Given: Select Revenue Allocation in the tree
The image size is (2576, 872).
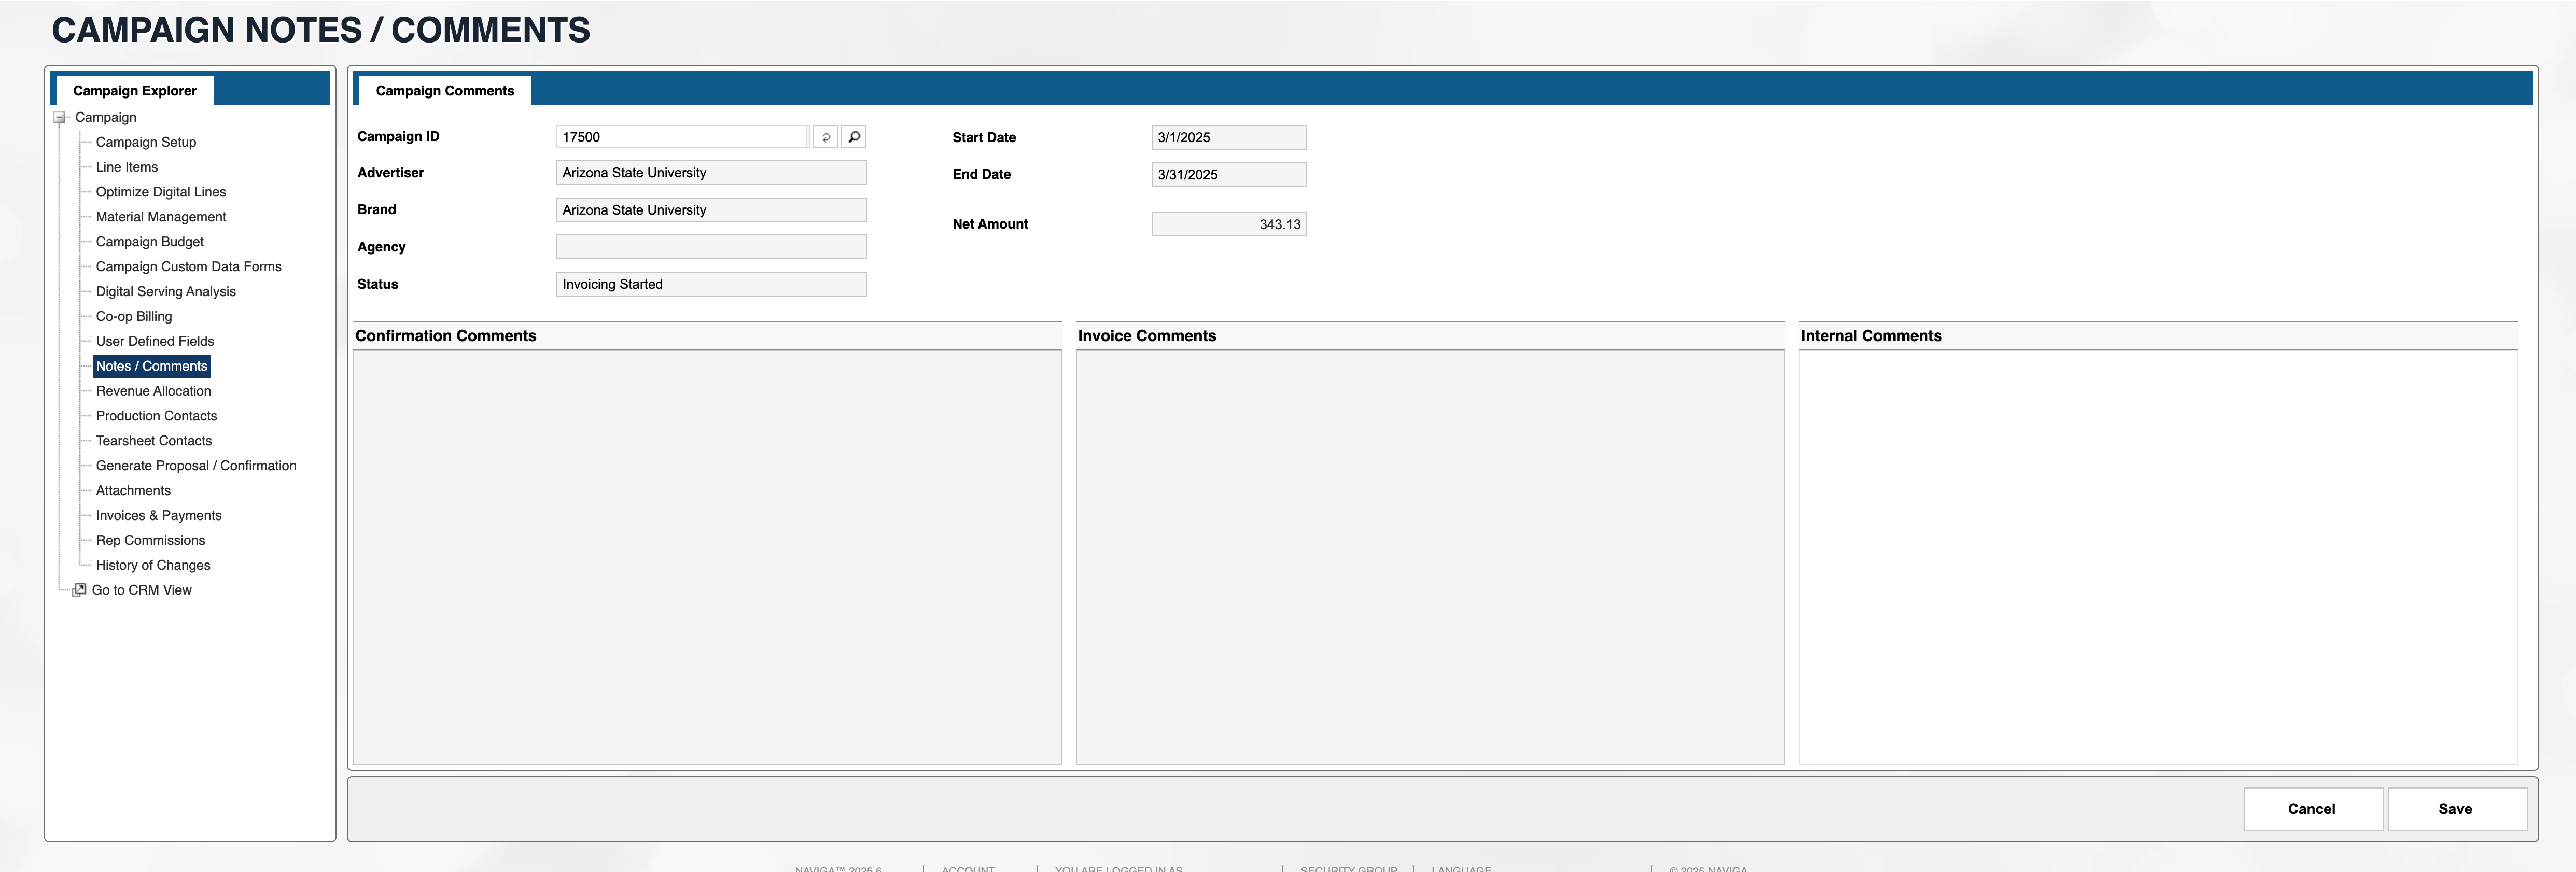Looking at the screenshot, I should pos(153,391).
